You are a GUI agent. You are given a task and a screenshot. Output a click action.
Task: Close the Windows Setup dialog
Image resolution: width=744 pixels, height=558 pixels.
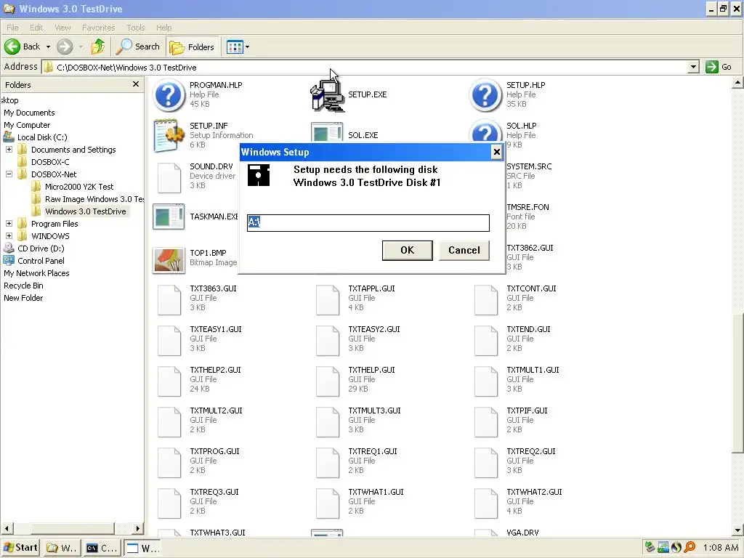click(x=496, y=152)
